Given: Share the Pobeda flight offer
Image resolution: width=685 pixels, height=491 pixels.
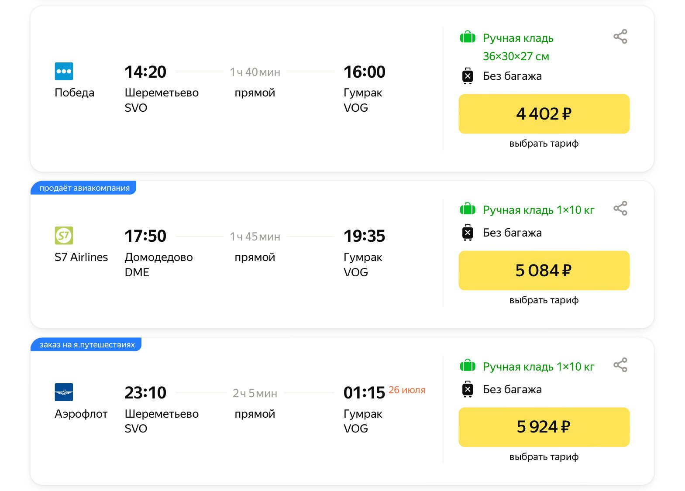Looking at the screenshot, I should click(x=620, y=37).
